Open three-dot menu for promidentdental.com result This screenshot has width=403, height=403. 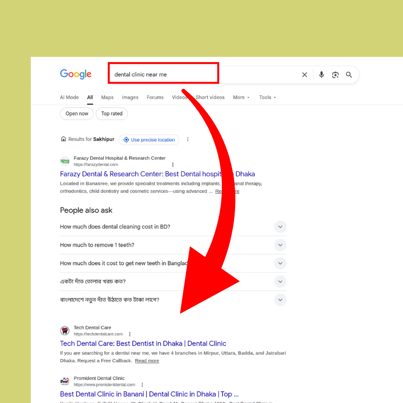142,385
